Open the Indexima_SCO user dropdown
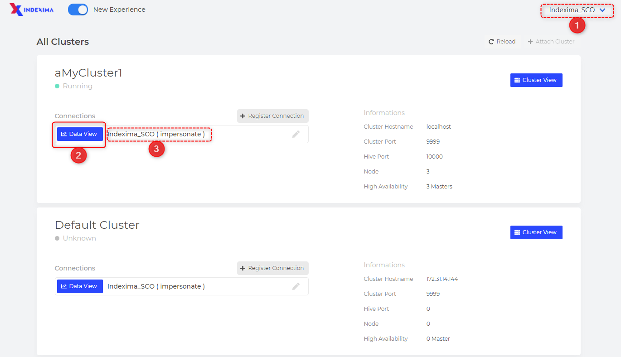The height and width of the screenshot is (357, 621). (577, 10)
